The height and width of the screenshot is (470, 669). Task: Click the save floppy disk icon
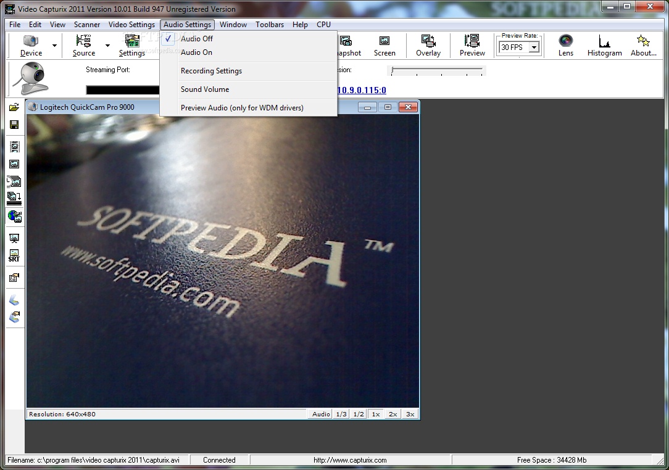pyautogui.click(x=14, y=125)
